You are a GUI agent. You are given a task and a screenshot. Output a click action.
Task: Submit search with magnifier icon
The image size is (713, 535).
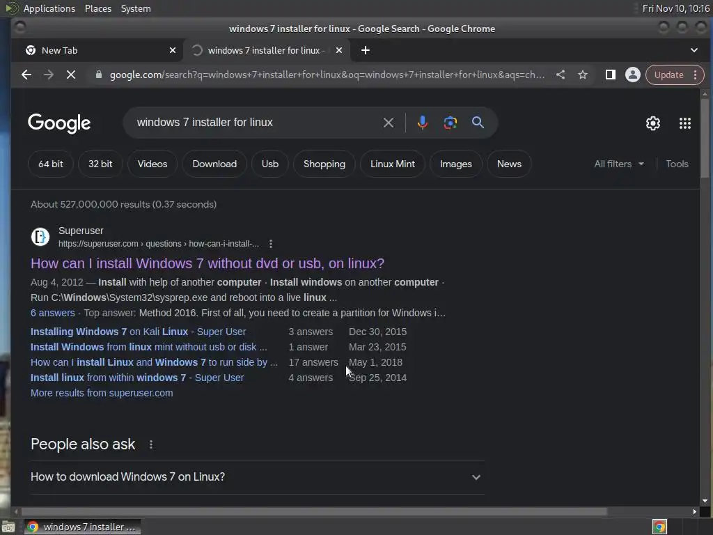click(x=478, y=123)
